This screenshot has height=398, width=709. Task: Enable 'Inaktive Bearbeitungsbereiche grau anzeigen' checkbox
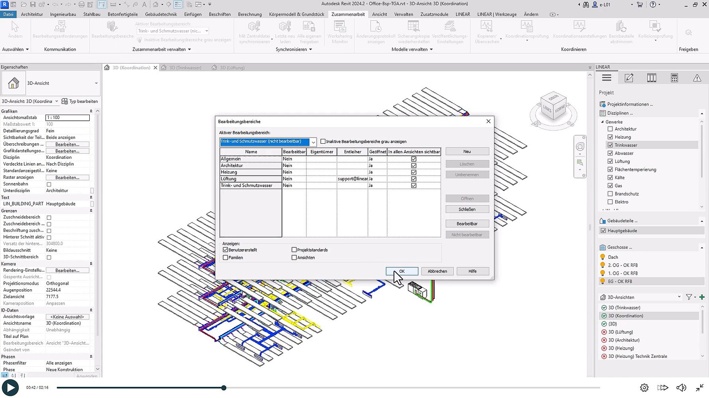(323, 142)
